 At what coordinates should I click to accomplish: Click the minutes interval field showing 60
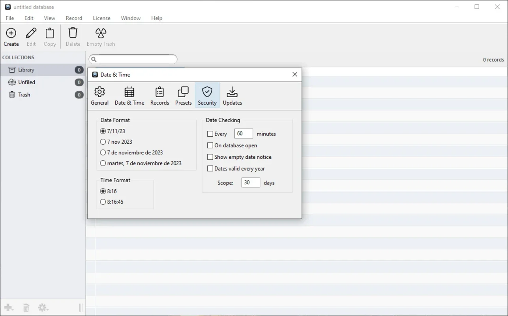tap(244, 134)
